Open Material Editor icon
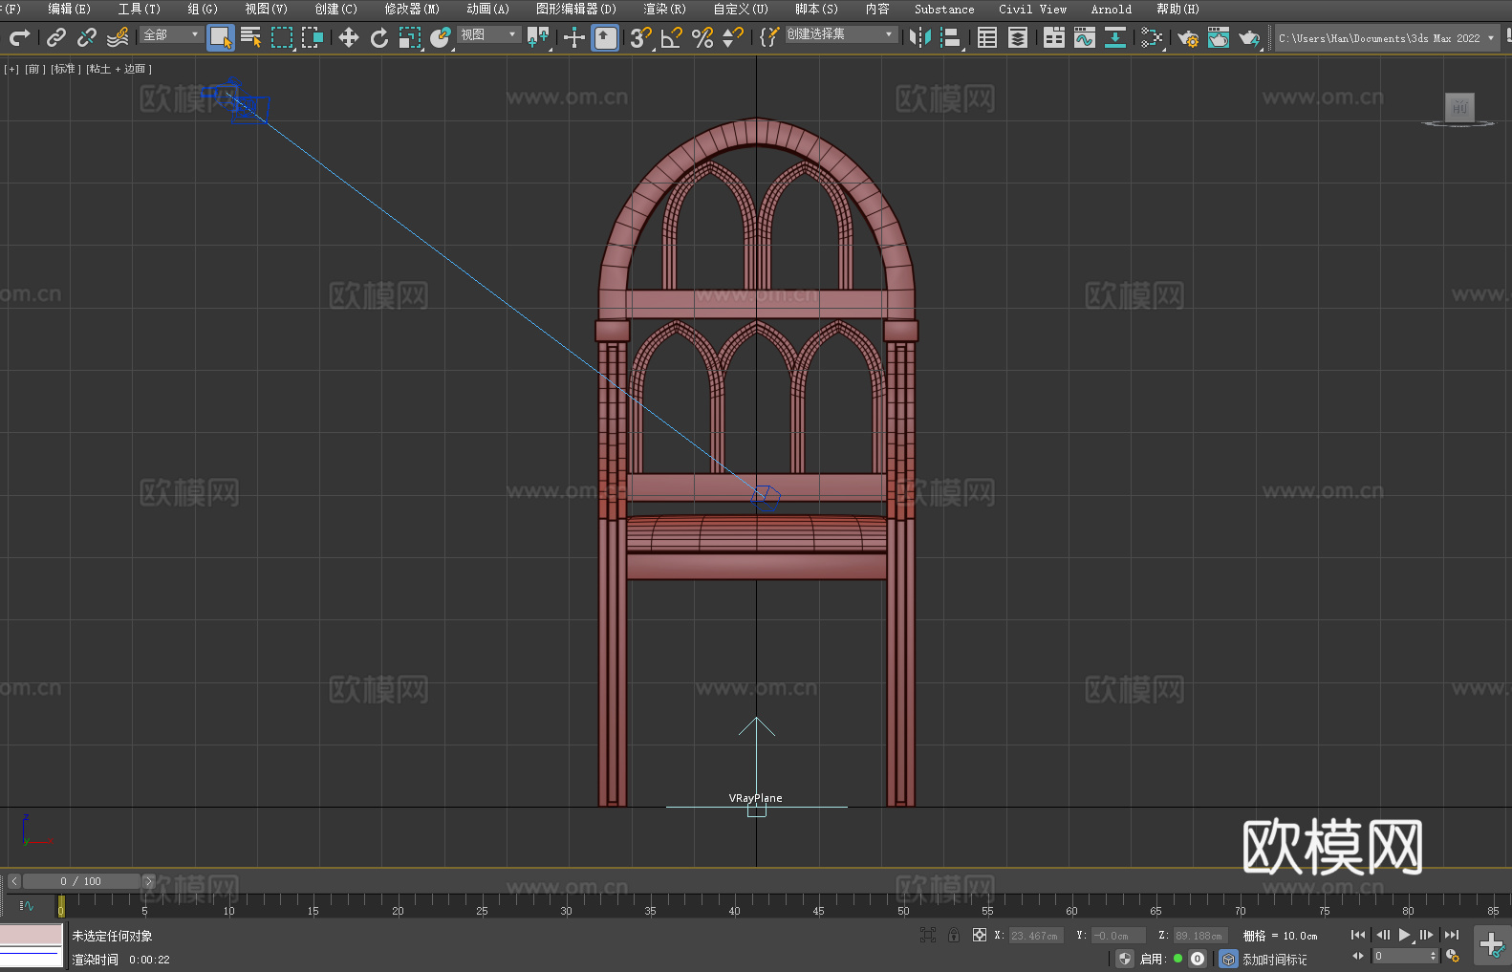This screenshot has height=972, width=1512. pyautogui.click(x=1152, y=37)
